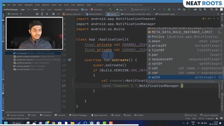
Task: Select the 'with' completion suggestion
Action: click(185, 77)
